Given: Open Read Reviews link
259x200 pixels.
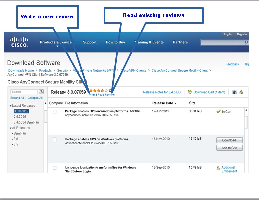Looking at the screenshot, I should click(106, 95).
